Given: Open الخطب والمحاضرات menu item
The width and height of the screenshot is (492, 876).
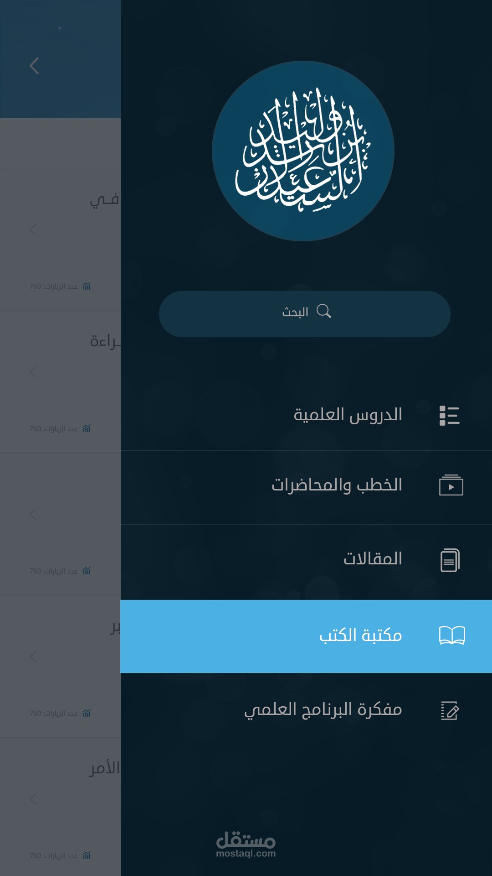Looking at the screenshot, I should 306,487.
